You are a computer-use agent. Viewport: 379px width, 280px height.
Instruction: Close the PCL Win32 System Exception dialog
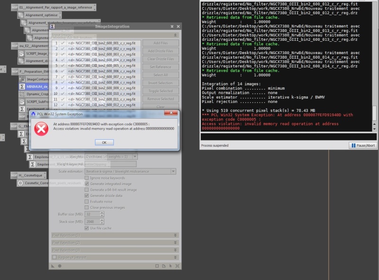click(x=171, y=113)
